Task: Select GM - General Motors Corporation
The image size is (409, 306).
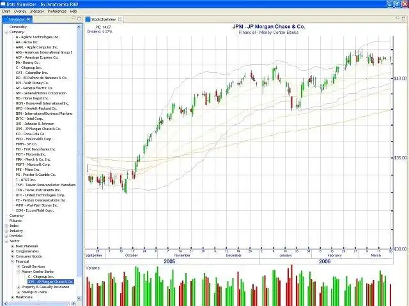Action: point(41,93)
